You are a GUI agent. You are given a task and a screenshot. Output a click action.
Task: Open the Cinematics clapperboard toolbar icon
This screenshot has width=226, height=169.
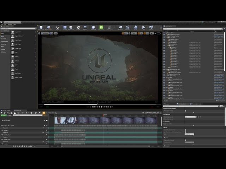tap(127, 27)
